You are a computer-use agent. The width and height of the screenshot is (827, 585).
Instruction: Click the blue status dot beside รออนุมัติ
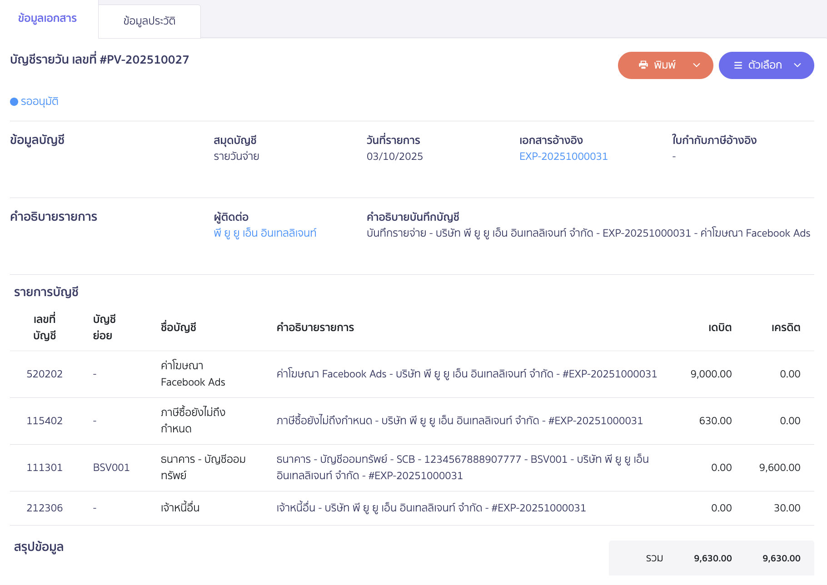[14, 102]
